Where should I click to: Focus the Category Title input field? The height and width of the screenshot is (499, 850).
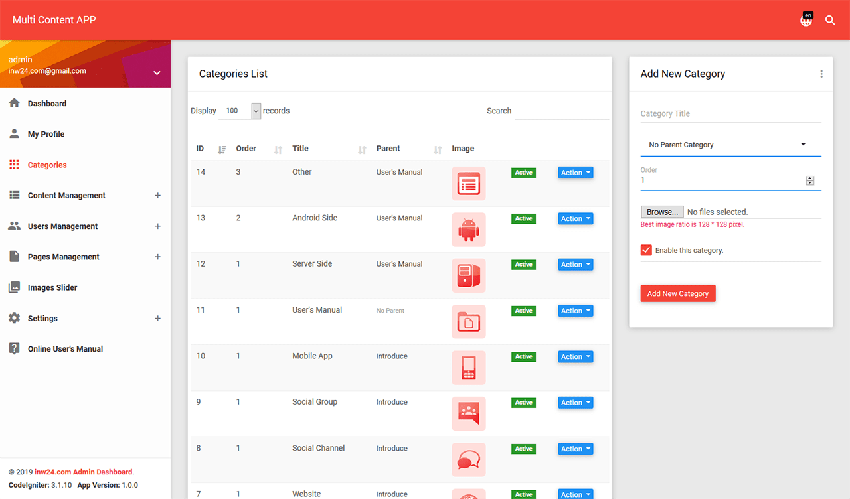coord(730,113)
